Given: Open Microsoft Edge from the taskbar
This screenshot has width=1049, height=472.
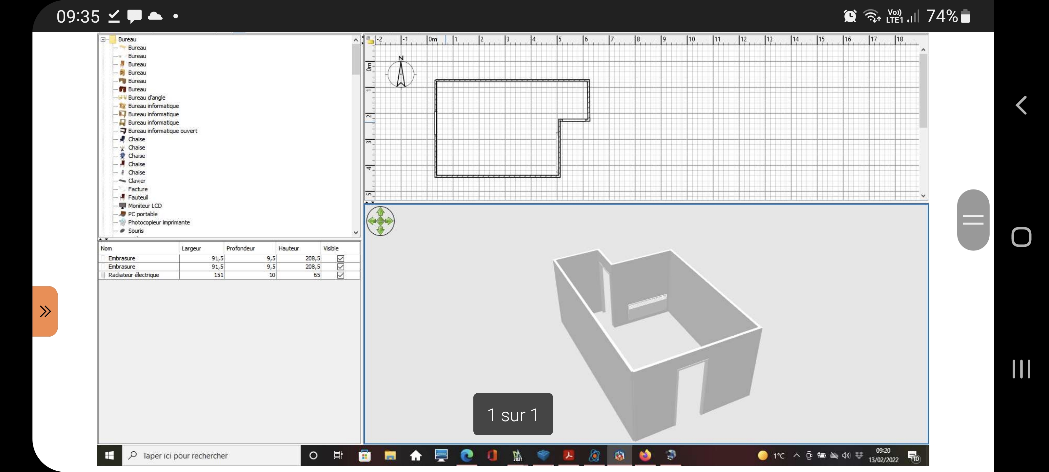Looking at the screenshot, I should coord(467,455).
